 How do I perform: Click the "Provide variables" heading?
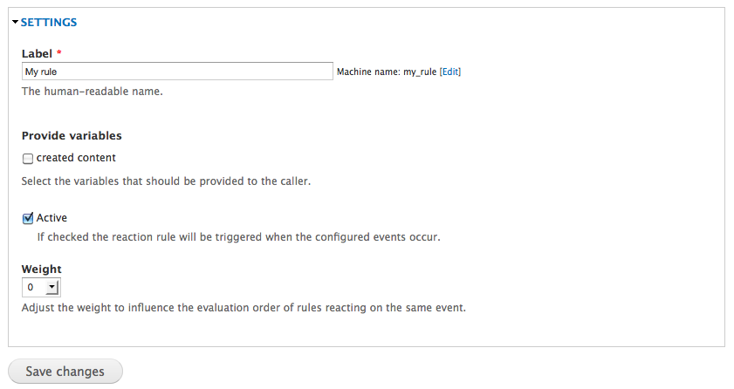[72, 136]
